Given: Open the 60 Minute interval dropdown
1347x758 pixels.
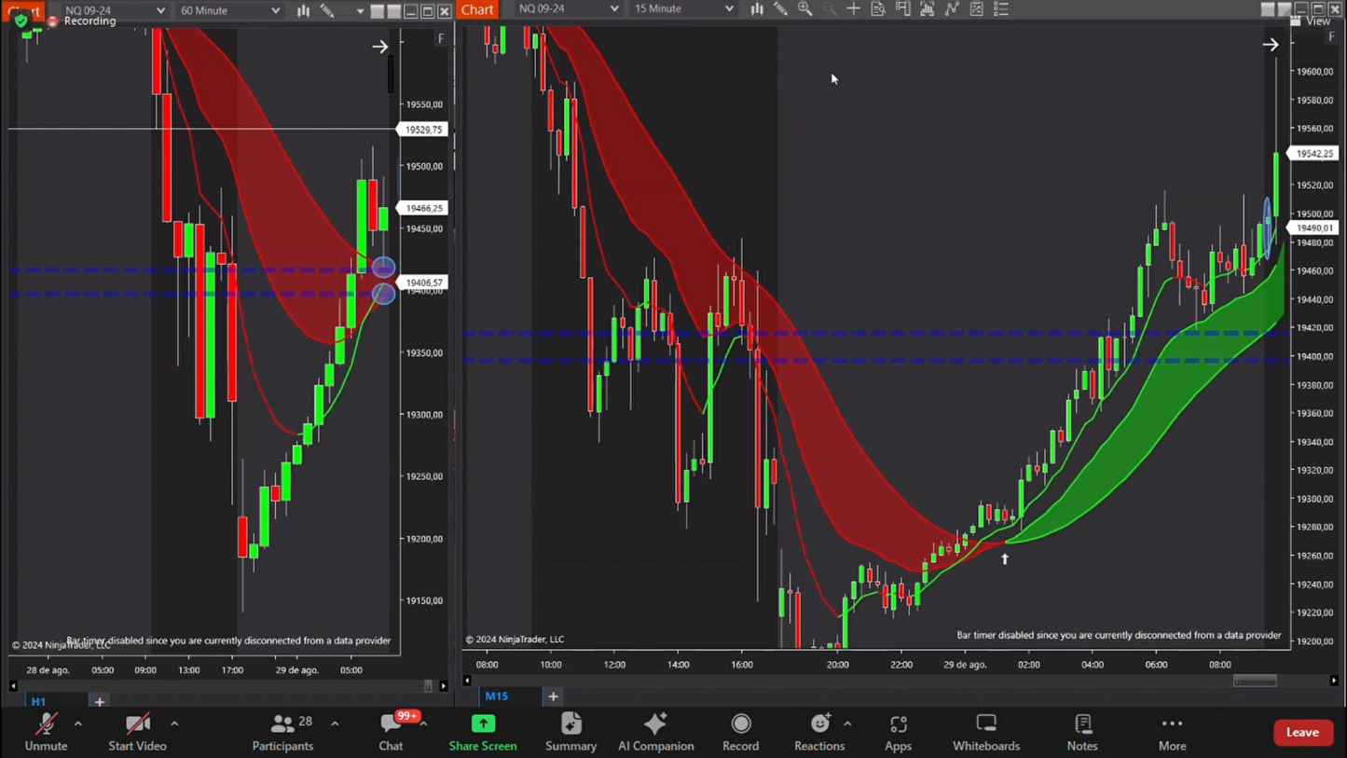Looking at the screenshot, I should tap(228, 10).
